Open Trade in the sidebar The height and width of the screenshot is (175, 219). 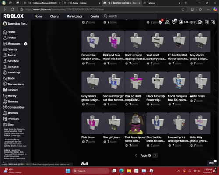[9, 78]
